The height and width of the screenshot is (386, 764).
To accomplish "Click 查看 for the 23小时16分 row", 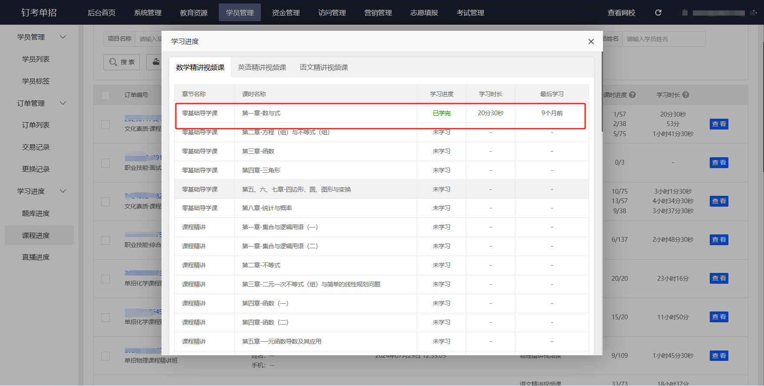I will pyautogui.click(x=719, y=279).
